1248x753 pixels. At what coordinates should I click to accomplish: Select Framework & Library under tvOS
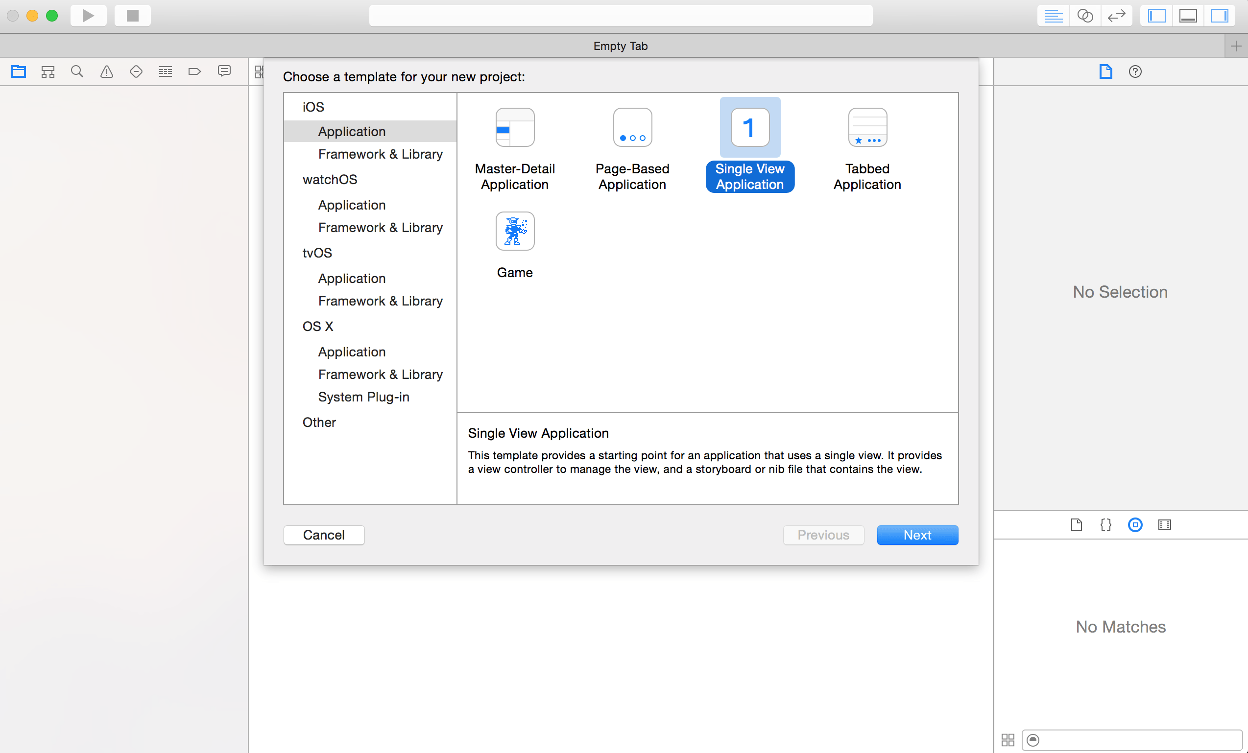pos(380,301)
